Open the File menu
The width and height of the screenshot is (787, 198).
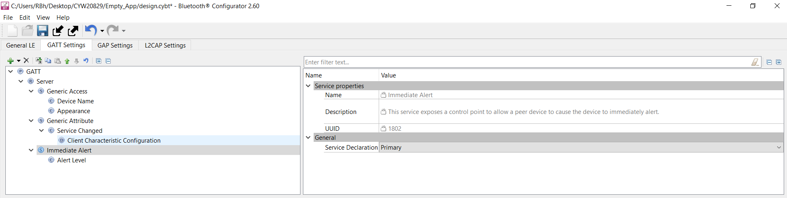pyautogui.click(x=8, y=18)
